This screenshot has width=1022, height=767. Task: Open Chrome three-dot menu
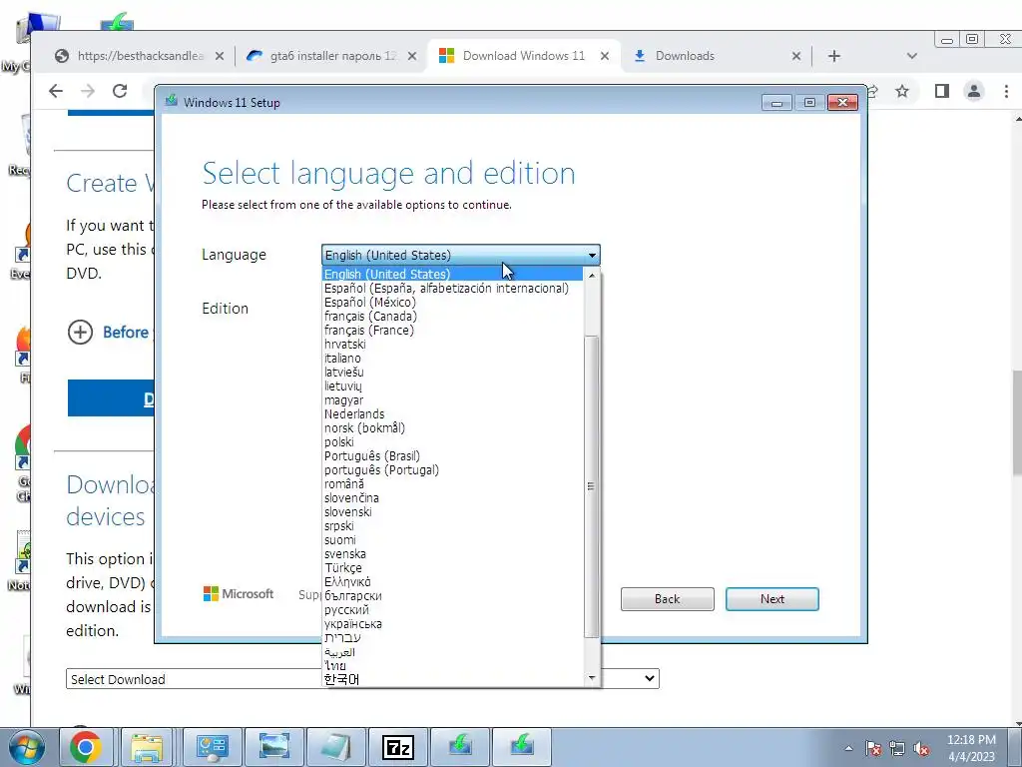click(x=1006, y=91)
